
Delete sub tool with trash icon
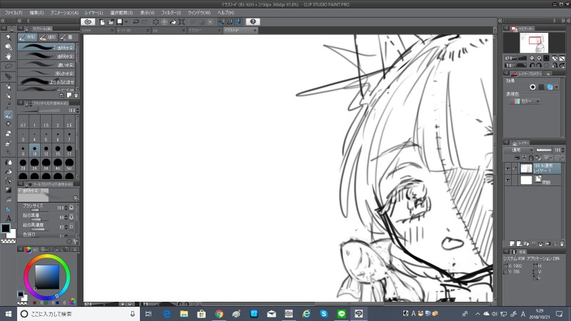click(76, 96)
